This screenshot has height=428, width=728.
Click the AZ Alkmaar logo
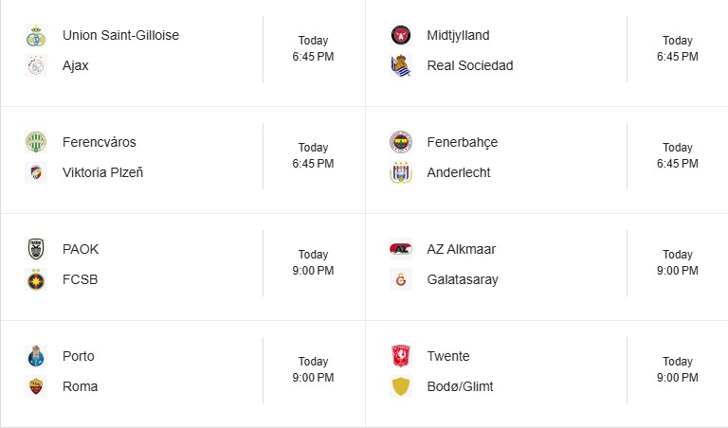click(x=401, y=250)
